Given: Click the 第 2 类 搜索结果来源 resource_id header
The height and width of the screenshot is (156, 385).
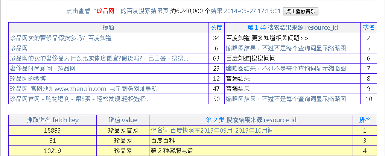Looking at the screenshot, I should (251, 120).
